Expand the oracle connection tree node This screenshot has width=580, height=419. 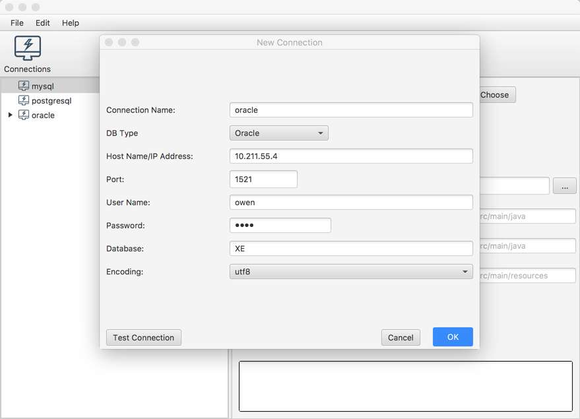11,115
